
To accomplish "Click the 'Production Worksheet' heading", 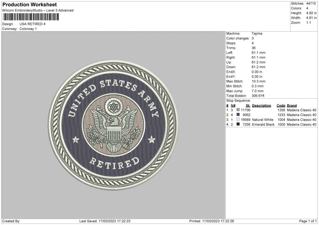I will 29,4.
